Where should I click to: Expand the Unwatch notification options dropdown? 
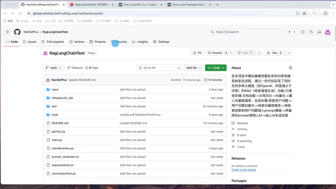[x=231, y=53]
